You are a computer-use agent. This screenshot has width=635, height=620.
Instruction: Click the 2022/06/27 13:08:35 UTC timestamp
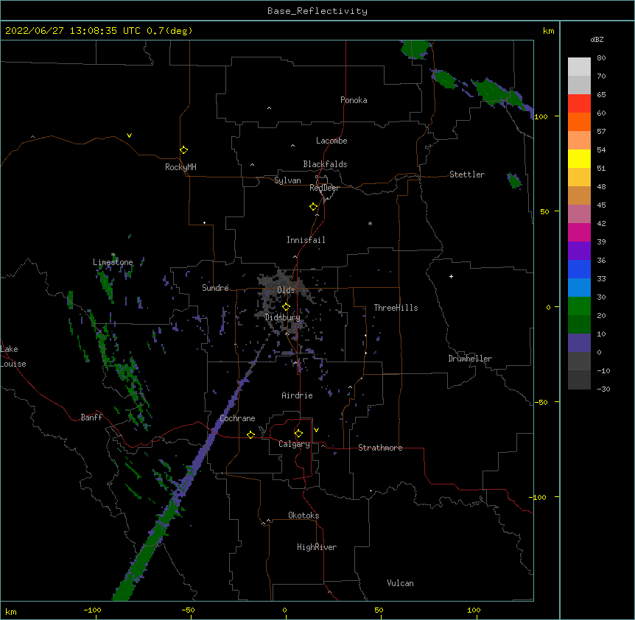(x=73, y=31)
